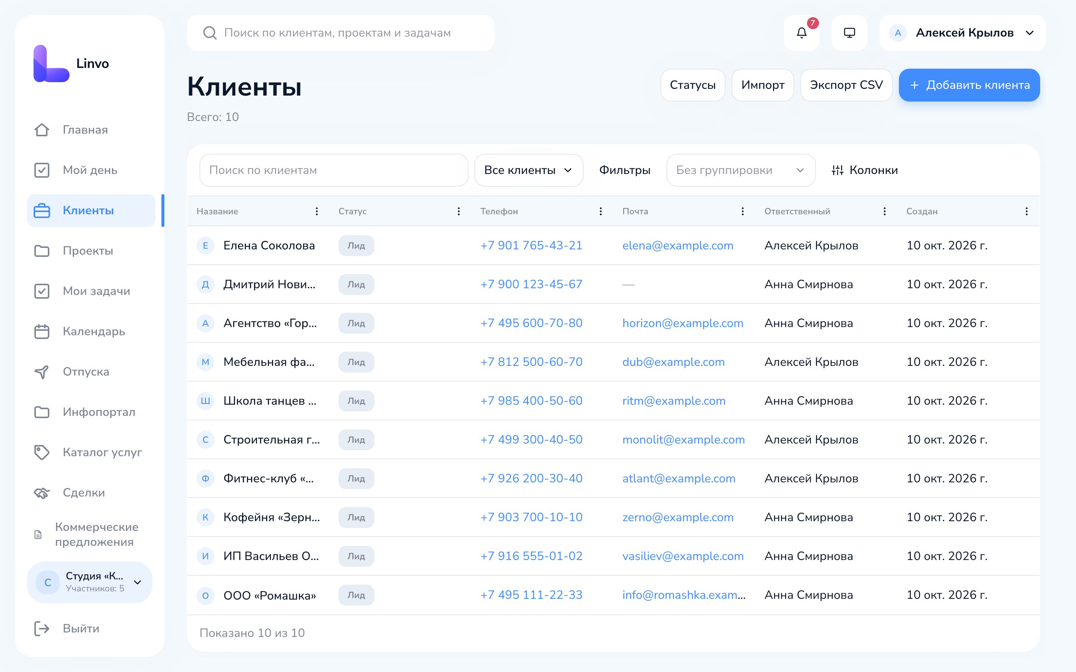Click the Главная home icon
Screen dimensions: 1076x672
click(42, 130)
